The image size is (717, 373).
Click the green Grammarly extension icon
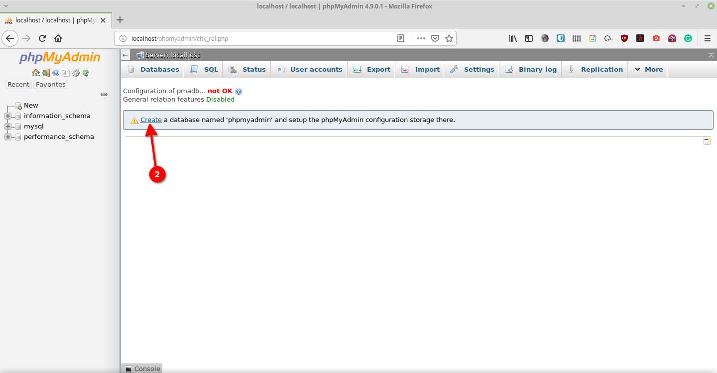tap(688, 38)
